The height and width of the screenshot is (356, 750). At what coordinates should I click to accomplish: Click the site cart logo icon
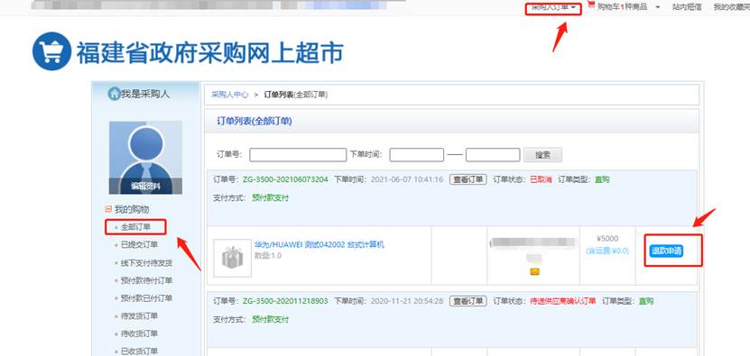[x=51, y=51]
